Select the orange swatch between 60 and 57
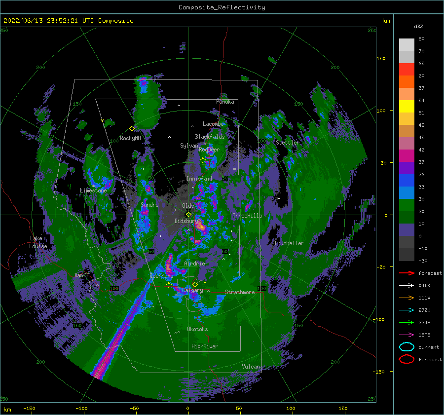Viewport: 444px width, 415px height. tap(407, 81)
